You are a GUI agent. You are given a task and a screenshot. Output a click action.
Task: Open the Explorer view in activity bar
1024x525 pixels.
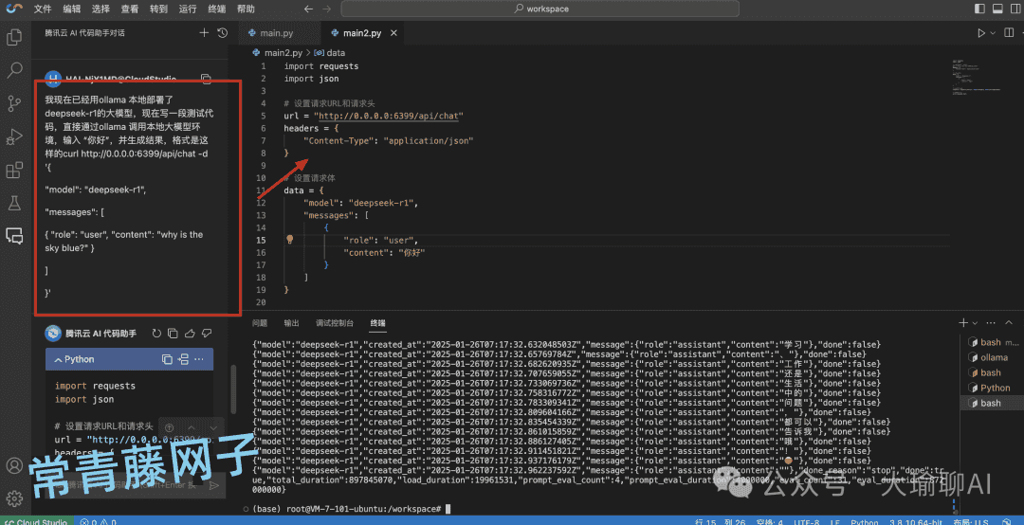[14, 37]
